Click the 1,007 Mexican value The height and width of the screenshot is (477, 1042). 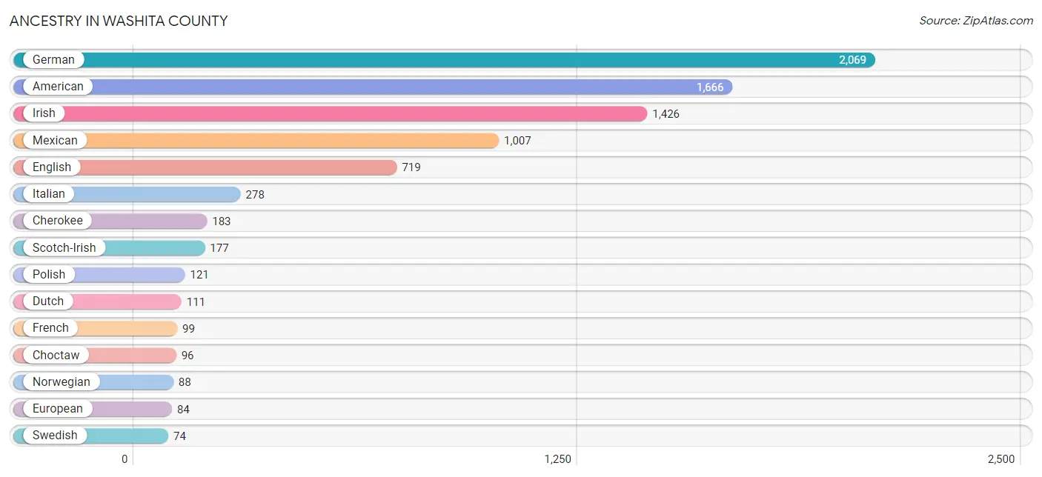[x=517, y=141]
